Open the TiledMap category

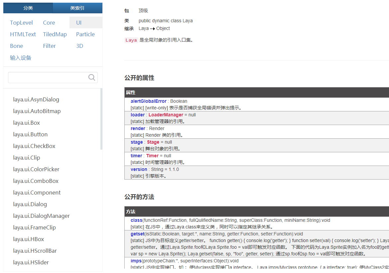tap(55, 34)
